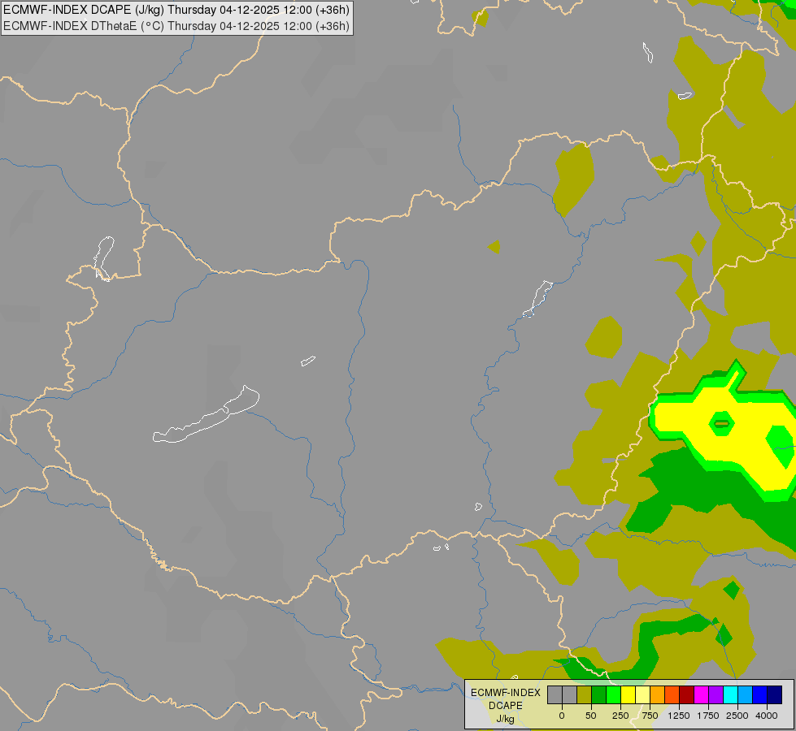The height and width of the screenshot is (731, 796).
Task: Click the magenta legend swatch
Action: click(x=701, y=695)
